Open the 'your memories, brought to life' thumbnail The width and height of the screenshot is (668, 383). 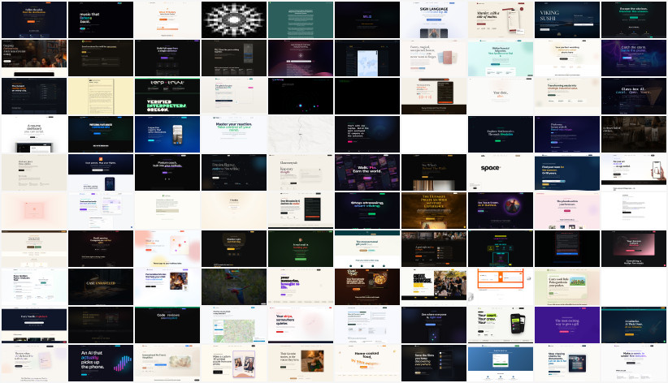[301, 286]
